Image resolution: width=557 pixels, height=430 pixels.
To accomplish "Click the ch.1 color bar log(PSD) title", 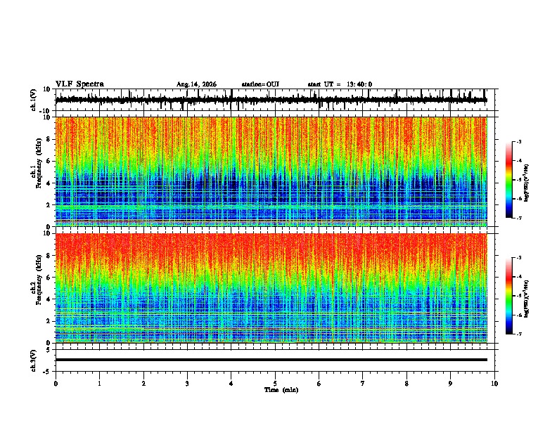I will pos(527,183).
